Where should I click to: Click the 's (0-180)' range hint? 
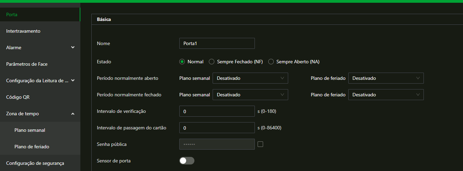tap(267, 111)
